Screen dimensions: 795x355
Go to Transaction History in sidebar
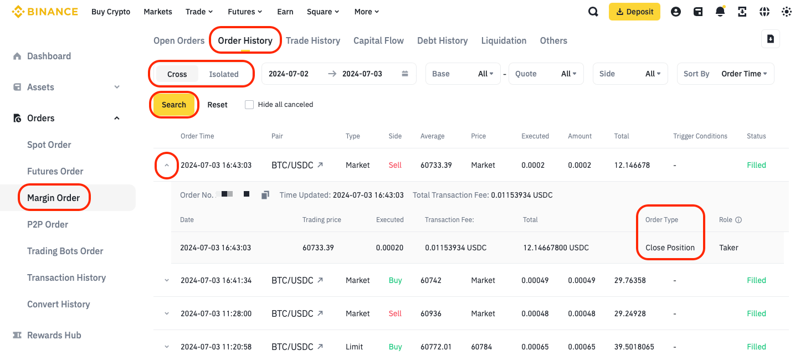point(66,277)
